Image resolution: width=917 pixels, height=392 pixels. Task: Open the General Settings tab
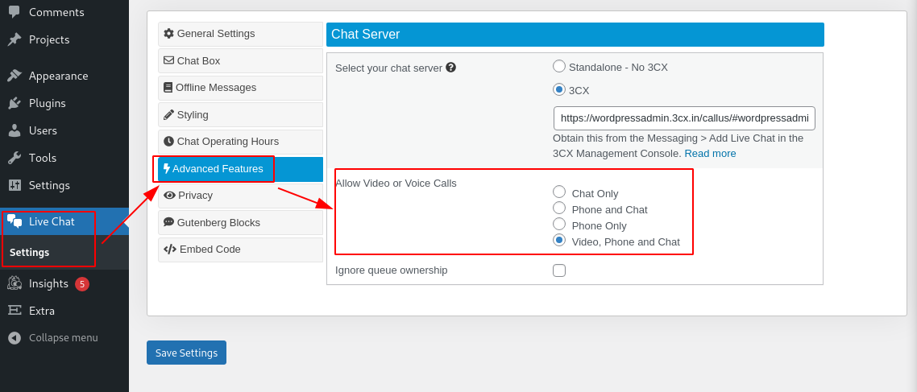[240, 34]
